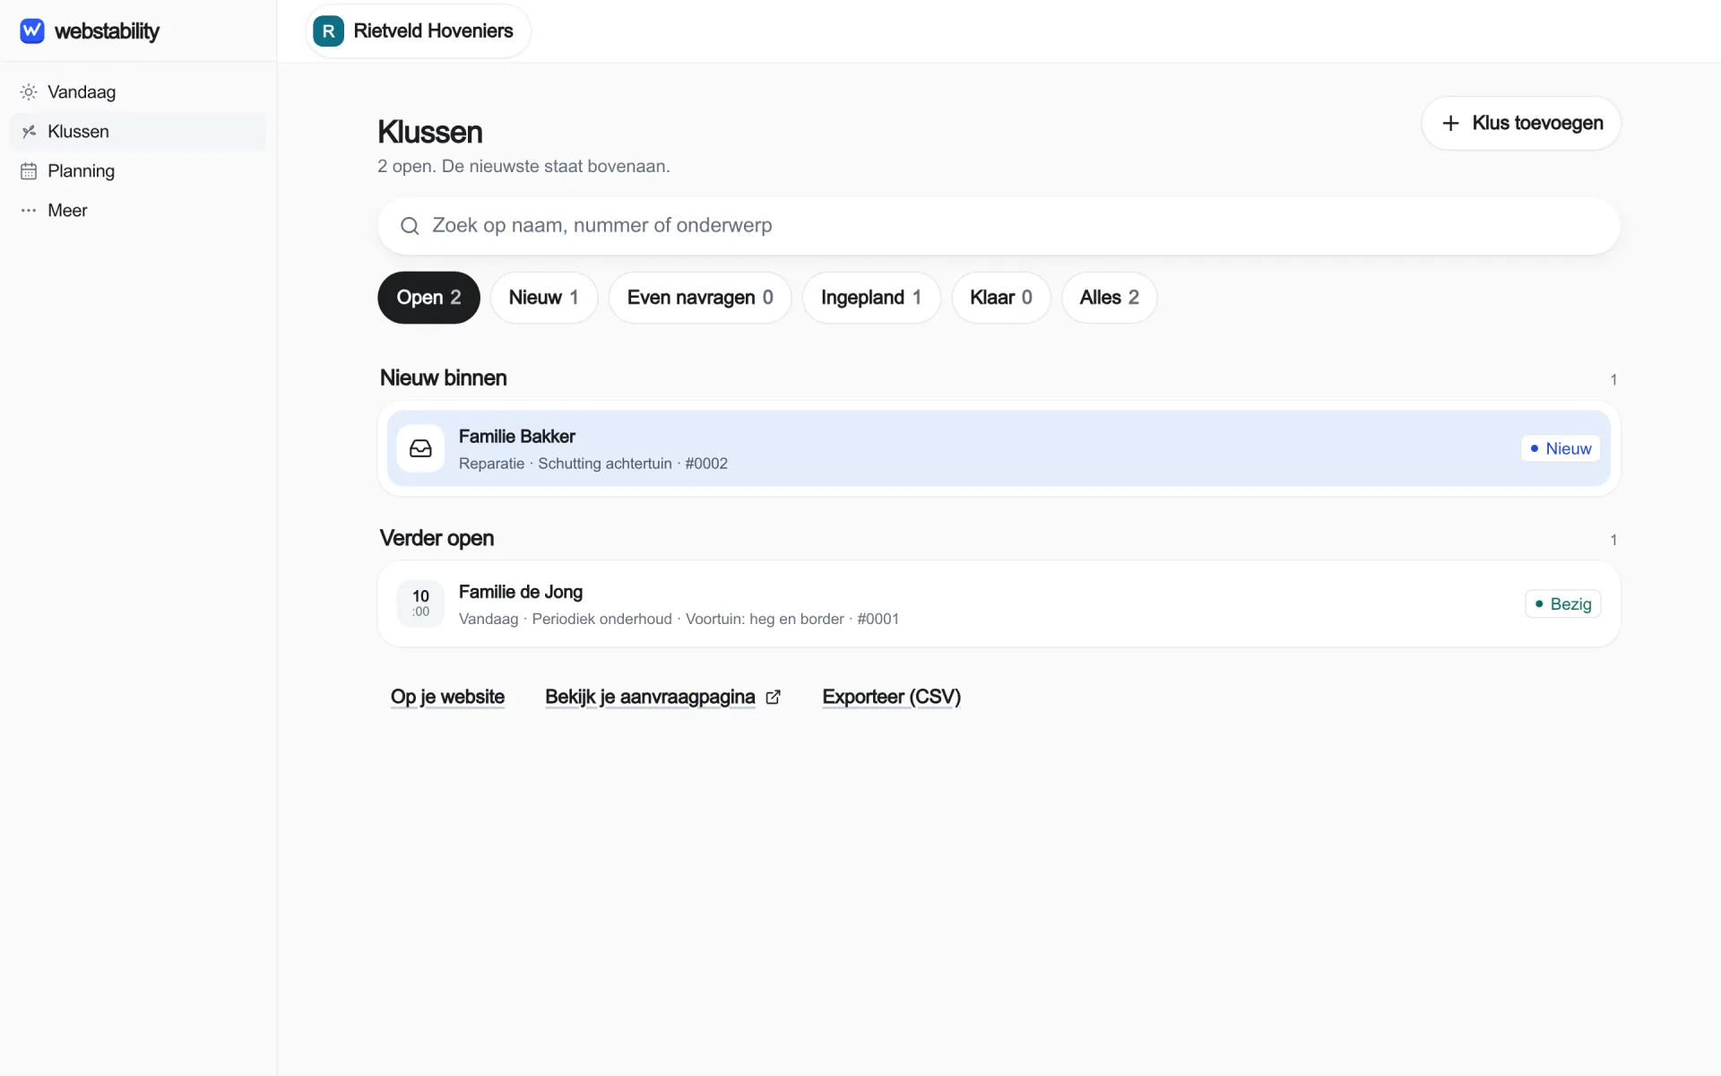Click the 10:00 time badge for Familie de Jong
This screenshot has width=1721, height=1076.
pyautogui.click(x=420, y=603)
